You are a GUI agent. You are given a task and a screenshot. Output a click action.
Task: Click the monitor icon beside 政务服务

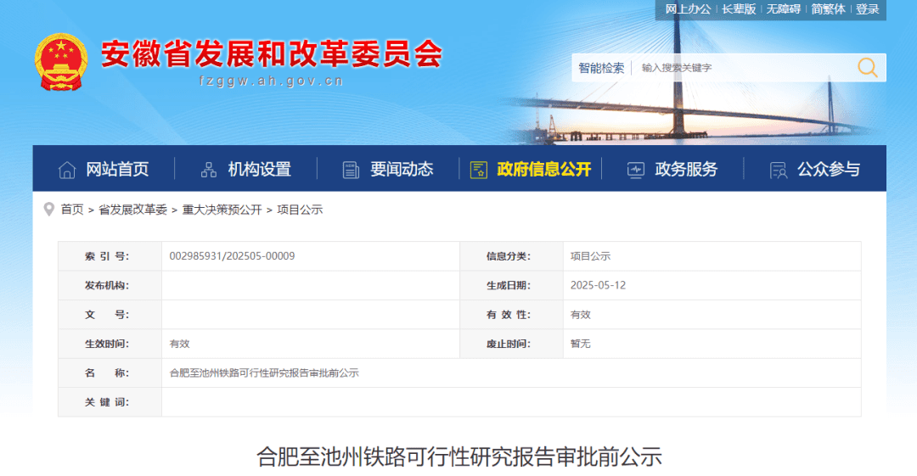point(636,170)
